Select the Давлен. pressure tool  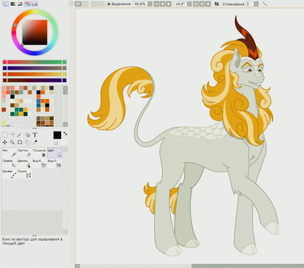(24, 163)
